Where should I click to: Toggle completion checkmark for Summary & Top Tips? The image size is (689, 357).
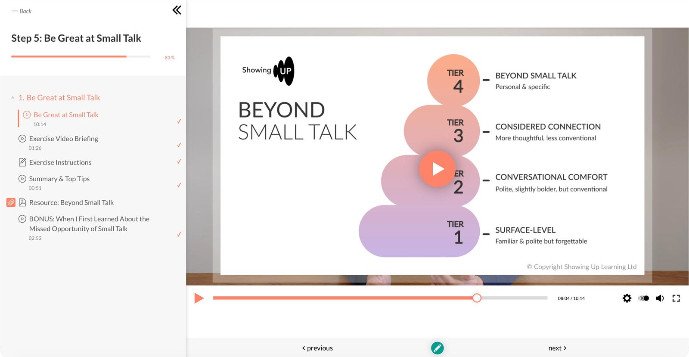click(179, 185)
